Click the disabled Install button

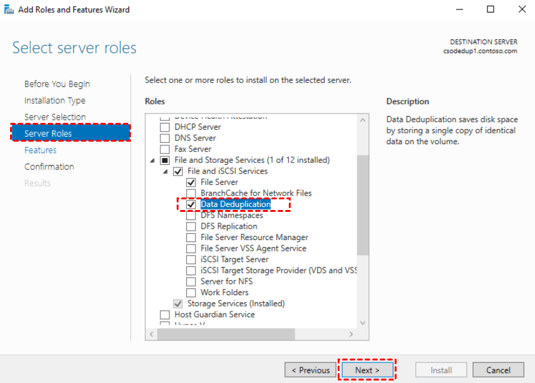click(x=441, y=370)
